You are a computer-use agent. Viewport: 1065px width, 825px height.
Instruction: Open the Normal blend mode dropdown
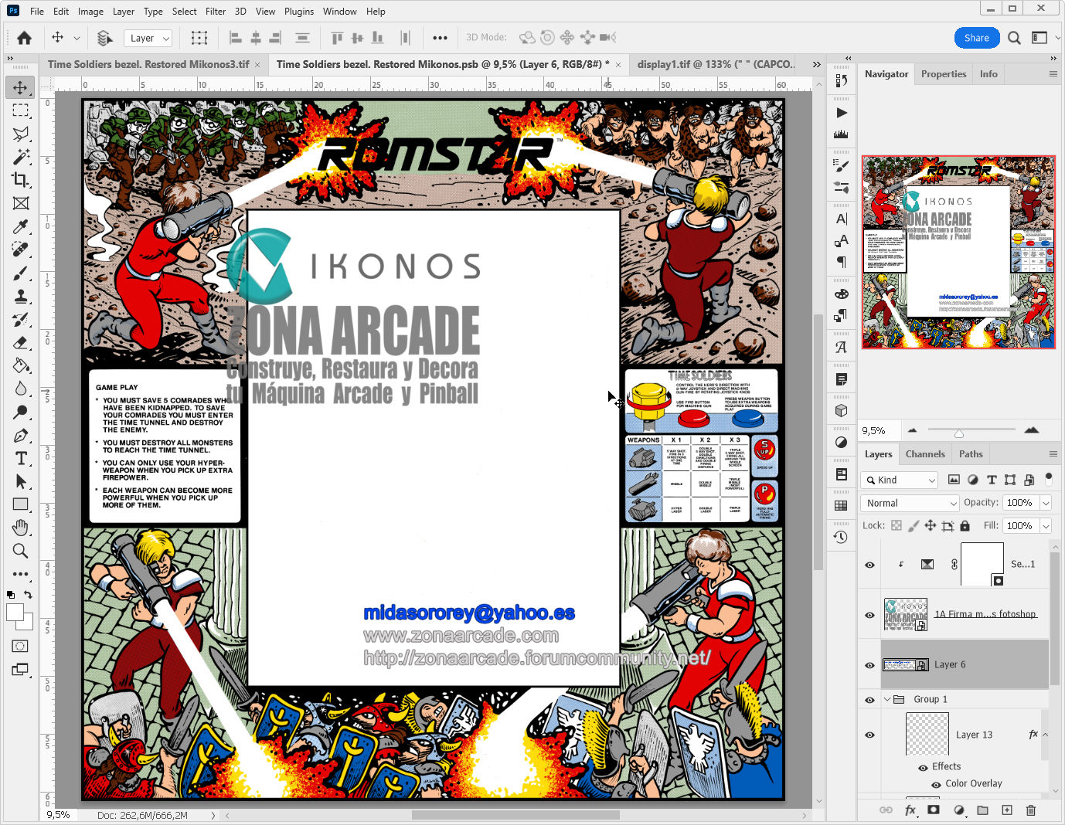click(x=910, y=503)
